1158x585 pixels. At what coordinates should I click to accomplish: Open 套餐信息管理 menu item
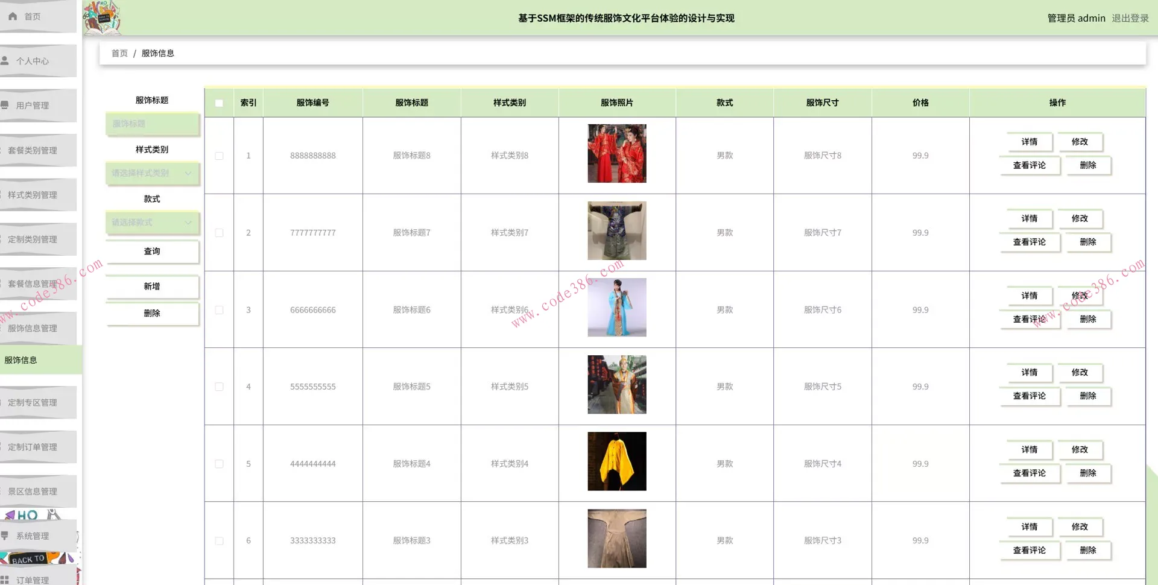point(38,283)
